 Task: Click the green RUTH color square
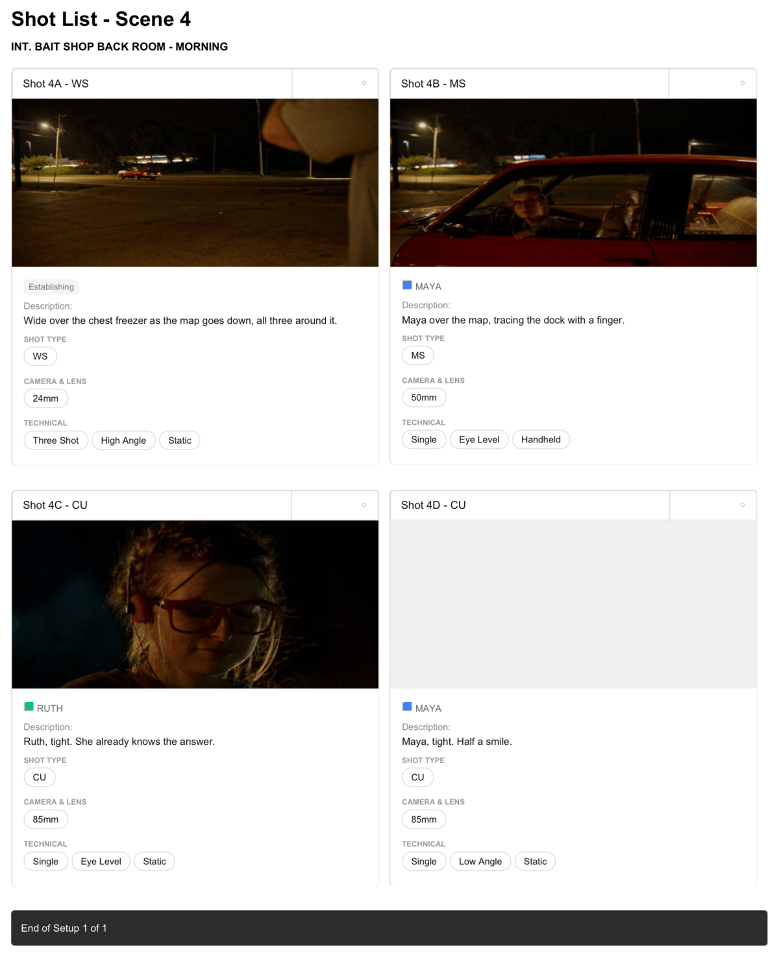pyautogui.click(x=29, y=707)
